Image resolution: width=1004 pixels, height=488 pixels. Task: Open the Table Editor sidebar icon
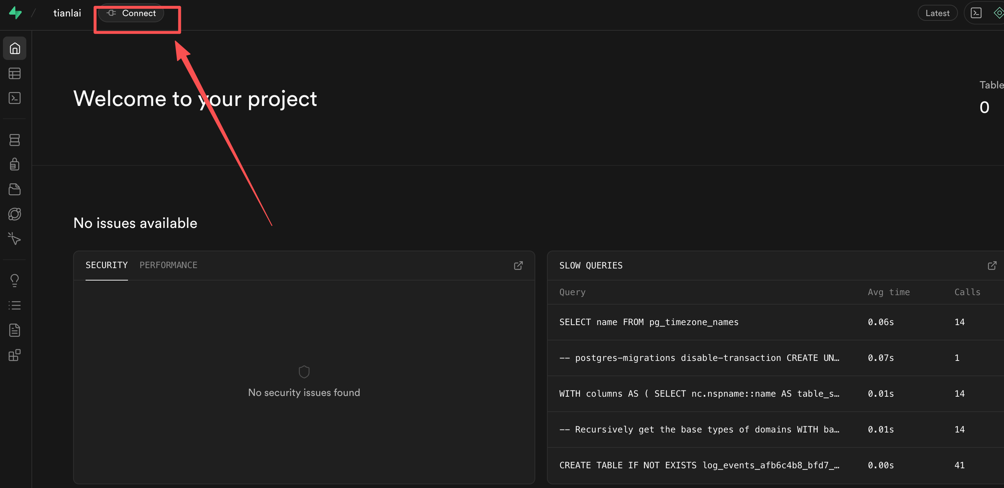(14, 73)
